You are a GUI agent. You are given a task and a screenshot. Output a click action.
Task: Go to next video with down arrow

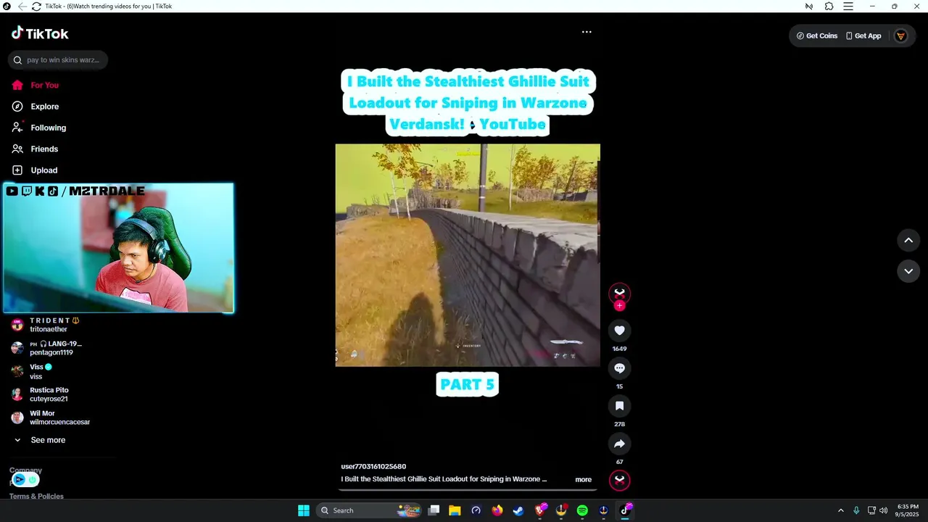[908, 271]
